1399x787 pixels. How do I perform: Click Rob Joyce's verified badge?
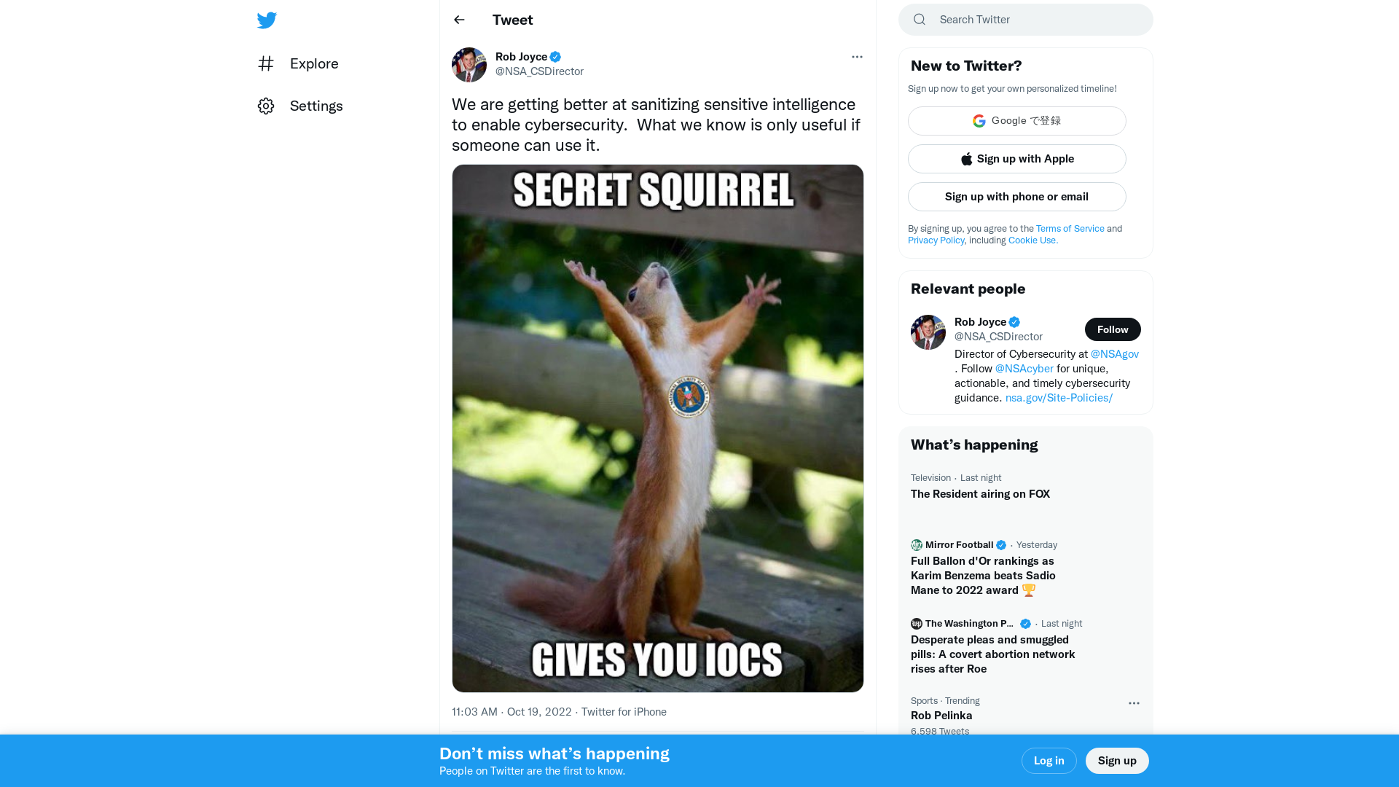click(x=556, y=56)
